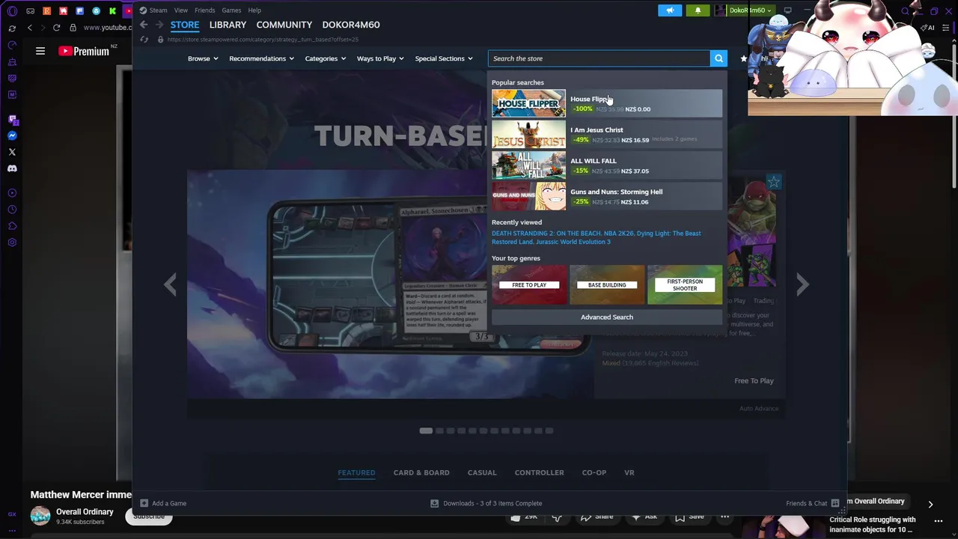Open DokoR4m60 account dropdown
Screen dimensions: 958x539
coord(745,10)
